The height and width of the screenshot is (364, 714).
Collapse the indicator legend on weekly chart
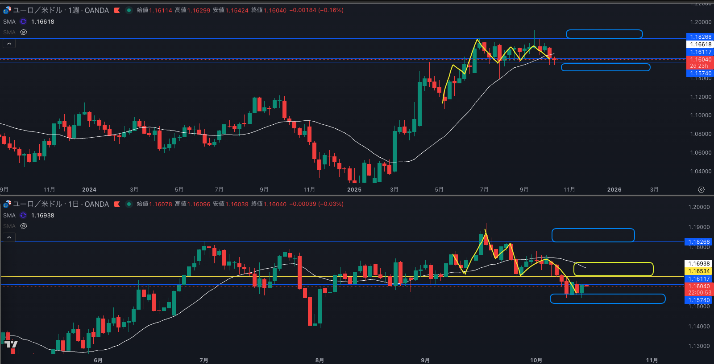tap(9, 44)
